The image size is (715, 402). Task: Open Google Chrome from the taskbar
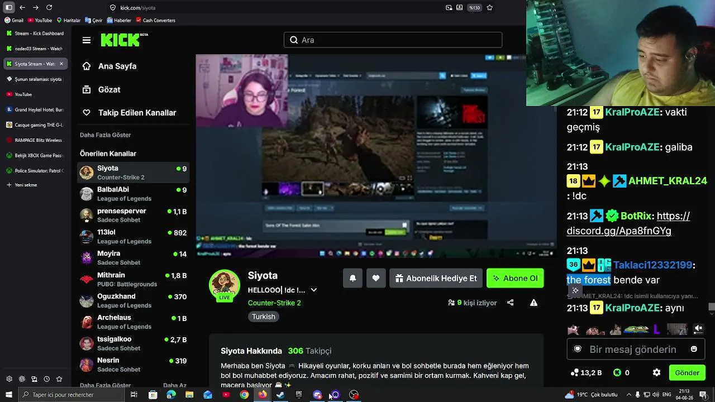244,395
